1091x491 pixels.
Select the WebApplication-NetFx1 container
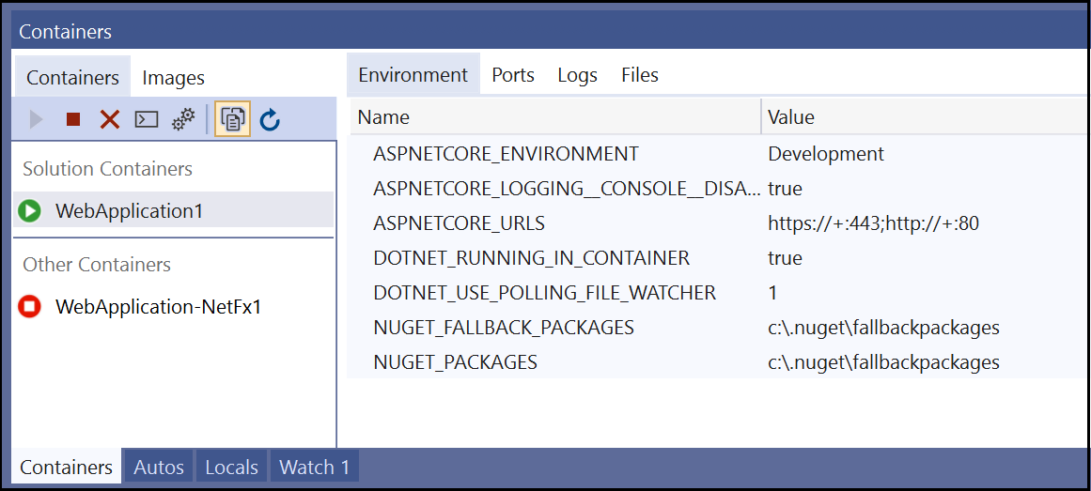click(158, 306)
